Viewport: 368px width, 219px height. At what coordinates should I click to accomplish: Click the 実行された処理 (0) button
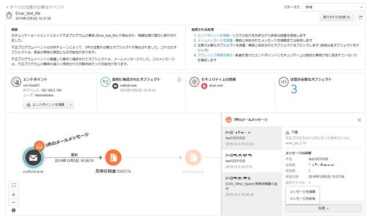coord(336,17)
